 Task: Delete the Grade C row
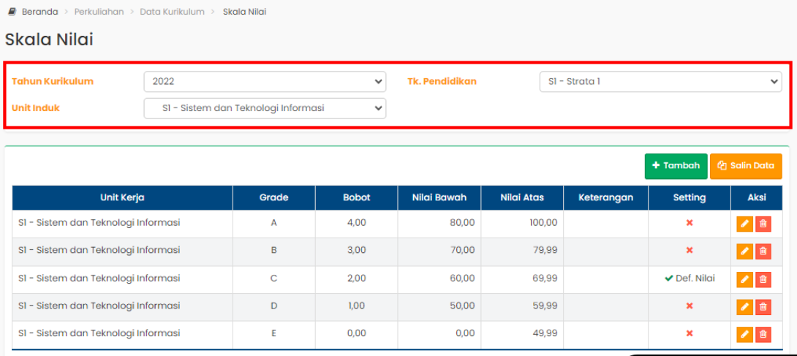[763, 279]
